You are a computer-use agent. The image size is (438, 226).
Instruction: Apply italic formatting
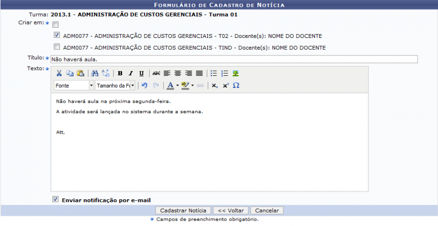(130, 73)
